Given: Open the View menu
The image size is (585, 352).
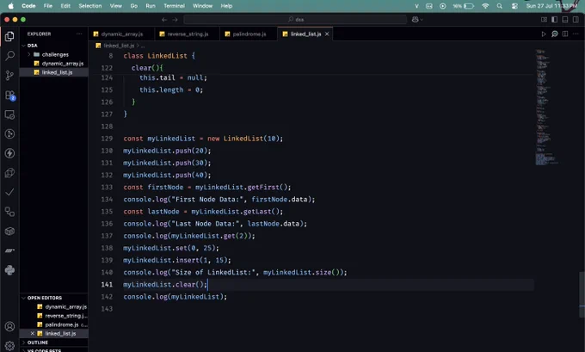Looking at the screenshot, I should pyautogui.click(x=115, y=6).
